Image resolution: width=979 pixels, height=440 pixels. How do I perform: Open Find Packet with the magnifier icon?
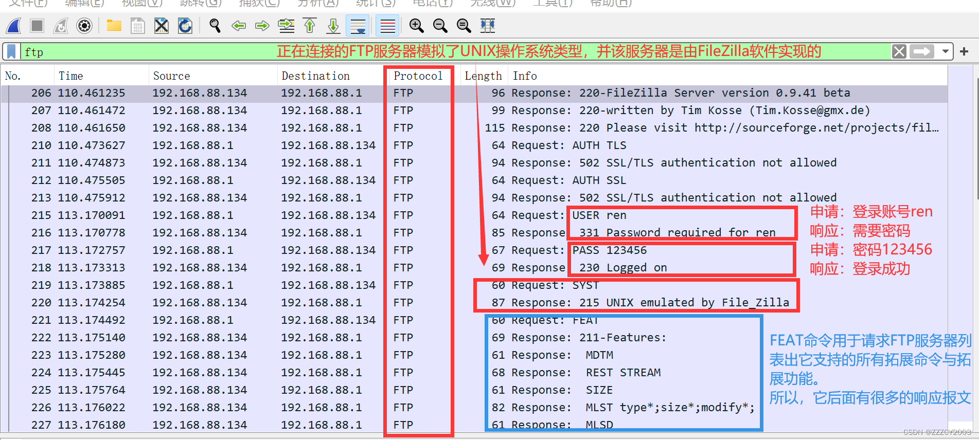215,26
